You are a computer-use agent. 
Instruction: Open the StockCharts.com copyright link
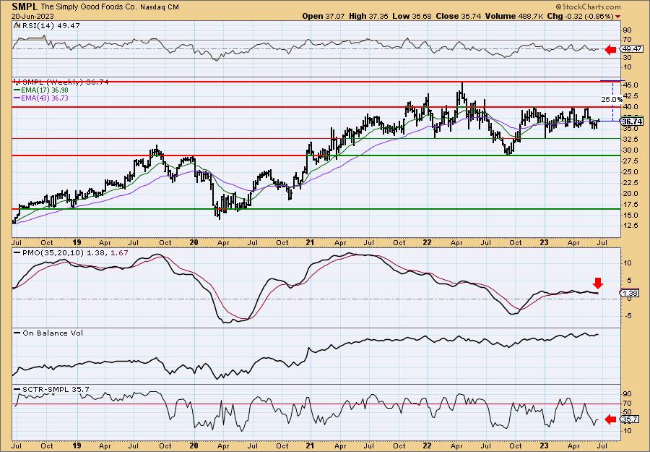pyautogui.click(x=588, y=7)
